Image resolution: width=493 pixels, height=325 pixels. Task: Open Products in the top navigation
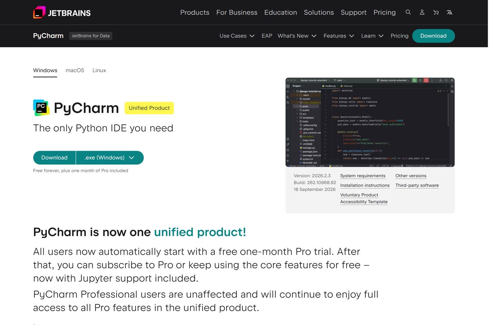pos(195,12)
